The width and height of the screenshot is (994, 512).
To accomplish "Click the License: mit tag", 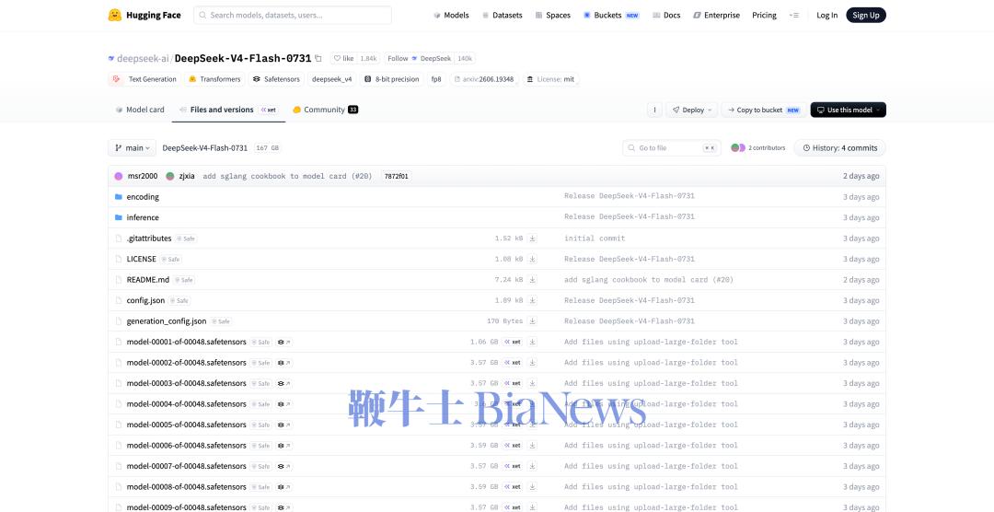I will coord(551,79).
